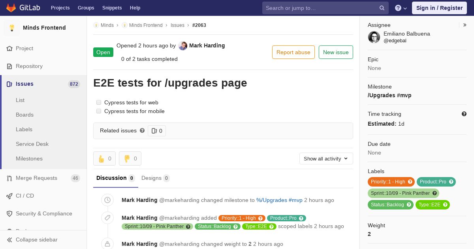The image size is (474, 249).
Task: Click the Collapse sidebar double-chevron icon
Action: (10, 240)
